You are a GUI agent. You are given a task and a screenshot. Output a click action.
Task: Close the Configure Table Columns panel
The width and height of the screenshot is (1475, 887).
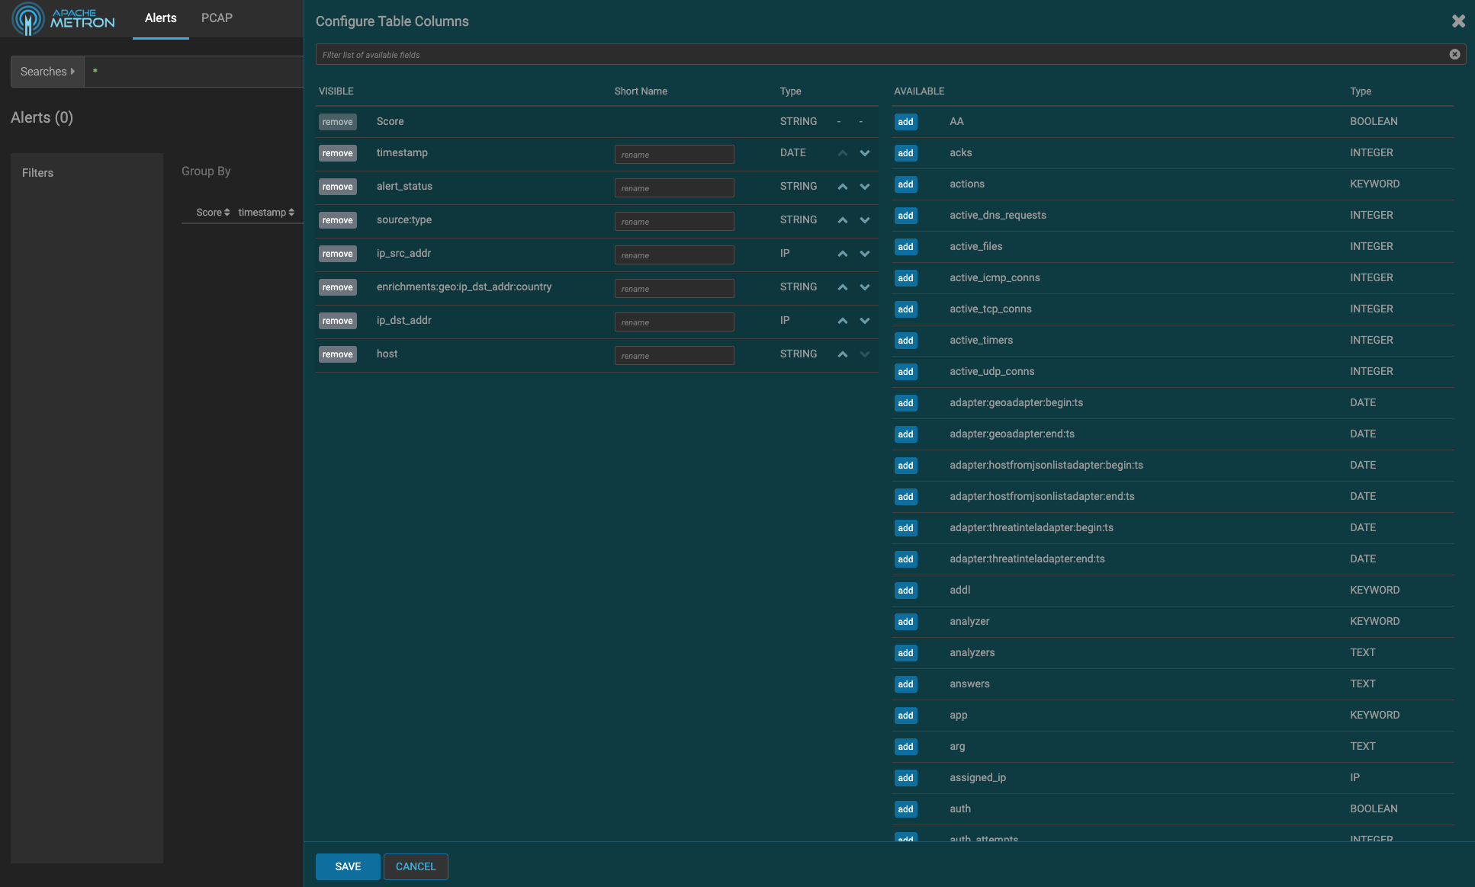tap(1457, 21)
